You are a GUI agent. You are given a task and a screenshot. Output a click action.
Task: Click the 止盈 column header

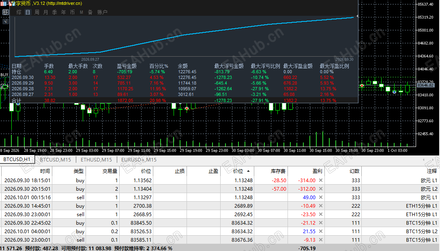coord(204,171)
